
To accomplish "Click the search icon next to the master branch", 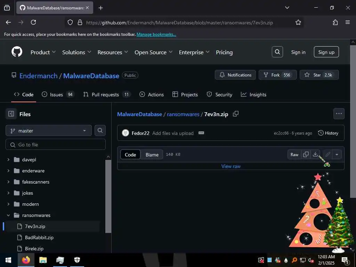I will (100, 130).
